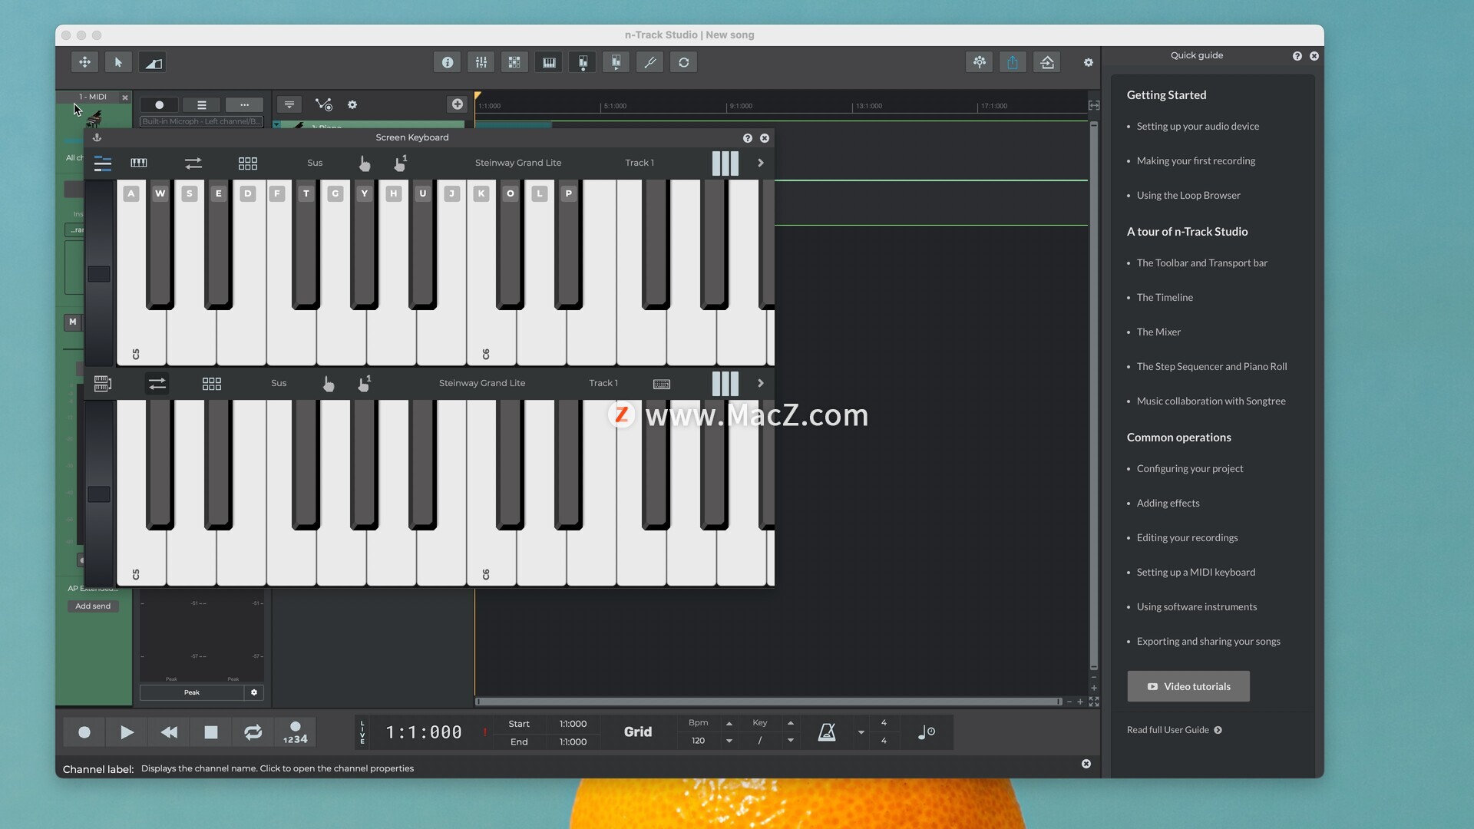
Task: Expand lower keyboard options chevron arrow
Action: tap(761, 383)
